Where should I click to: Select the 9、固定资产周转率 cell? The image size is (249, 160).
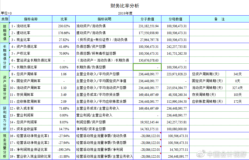[31, 81]
